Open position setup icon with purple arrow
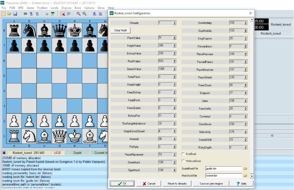Screen dimensions: 294x190 [x=63, y=14]
